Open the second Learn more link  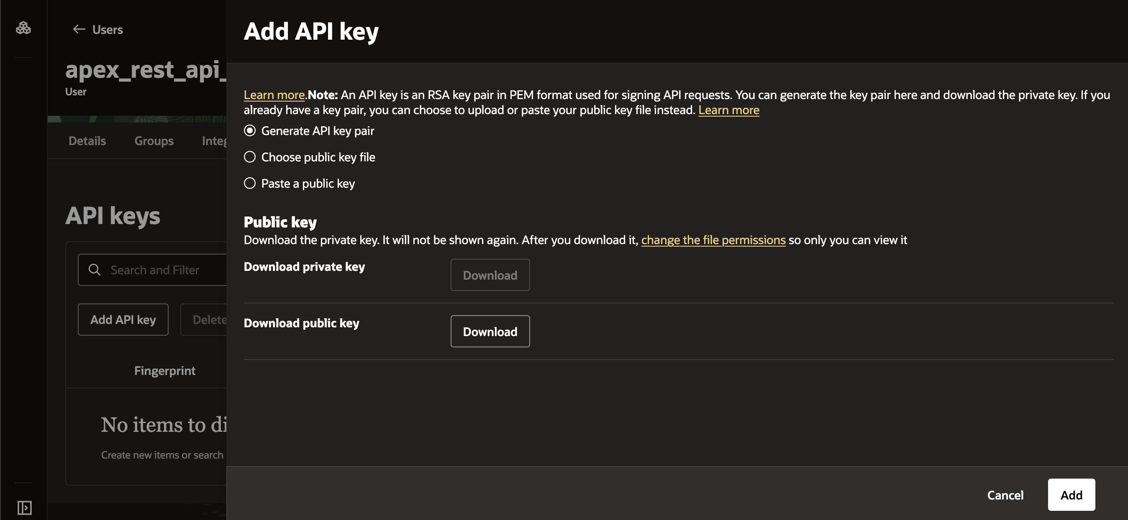tap(729, 110)
